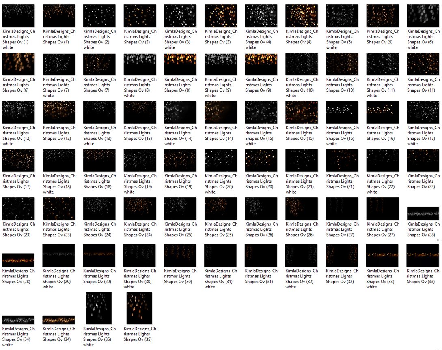Select the orange Shapes Ov (24) thumbnail

click(140, 209)
